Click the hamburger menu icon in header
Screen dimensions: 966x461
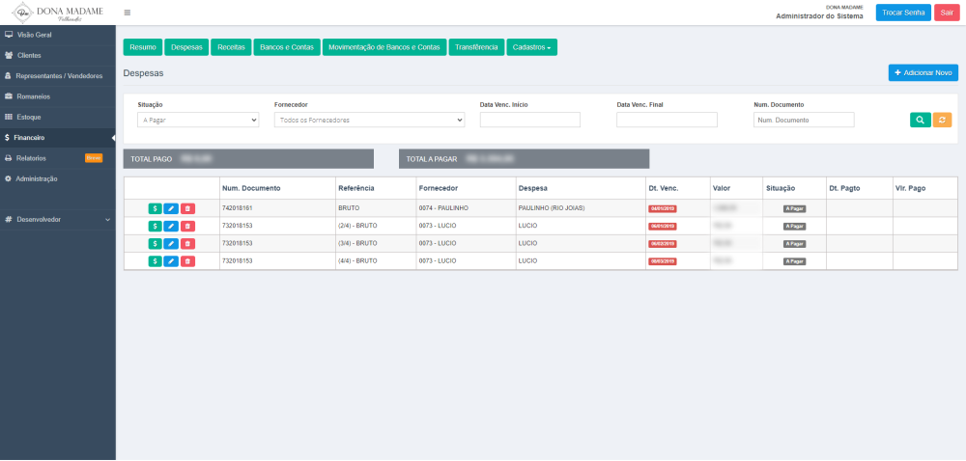(x=128, y=13)
